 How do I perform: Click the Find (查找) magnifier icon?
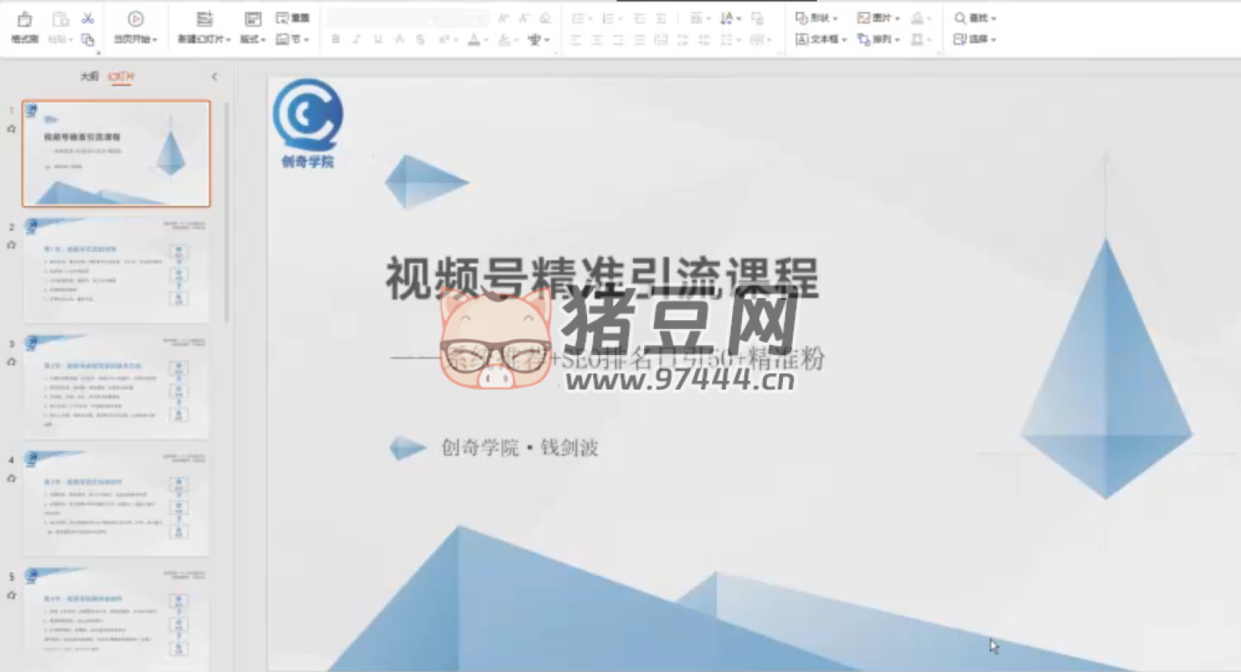tap(960, 18)
